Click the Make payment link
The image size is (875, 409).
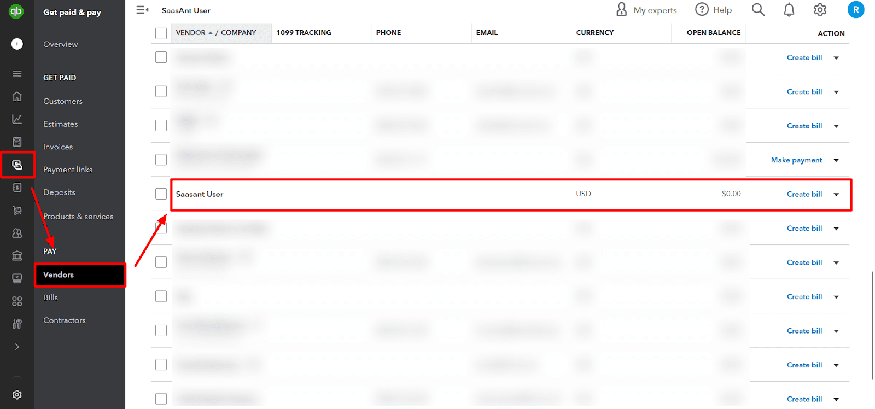(797, 160)
